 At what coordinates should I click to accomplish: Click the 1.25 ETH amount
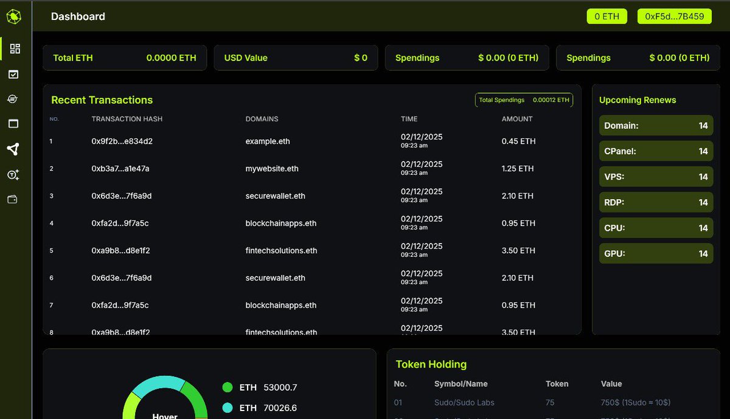518,169
